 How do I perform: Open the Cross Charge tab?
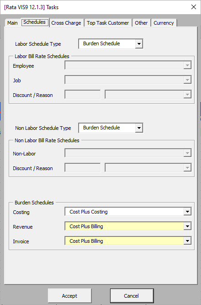66,23
